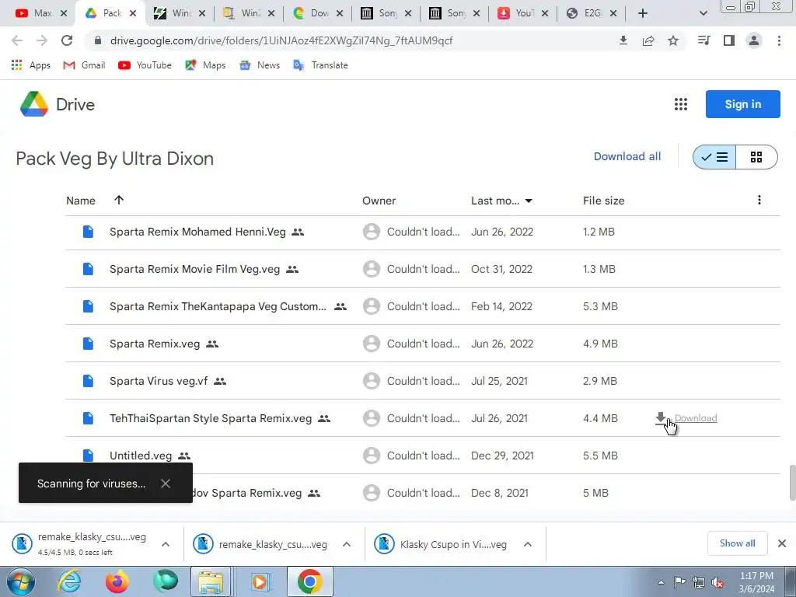The height and width of the screenshot is (597, 796).
Task: Sort by Name column header
Action: [x=81, y=201]
